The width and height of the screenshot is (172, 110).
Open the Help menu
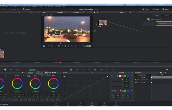(64, 7)
